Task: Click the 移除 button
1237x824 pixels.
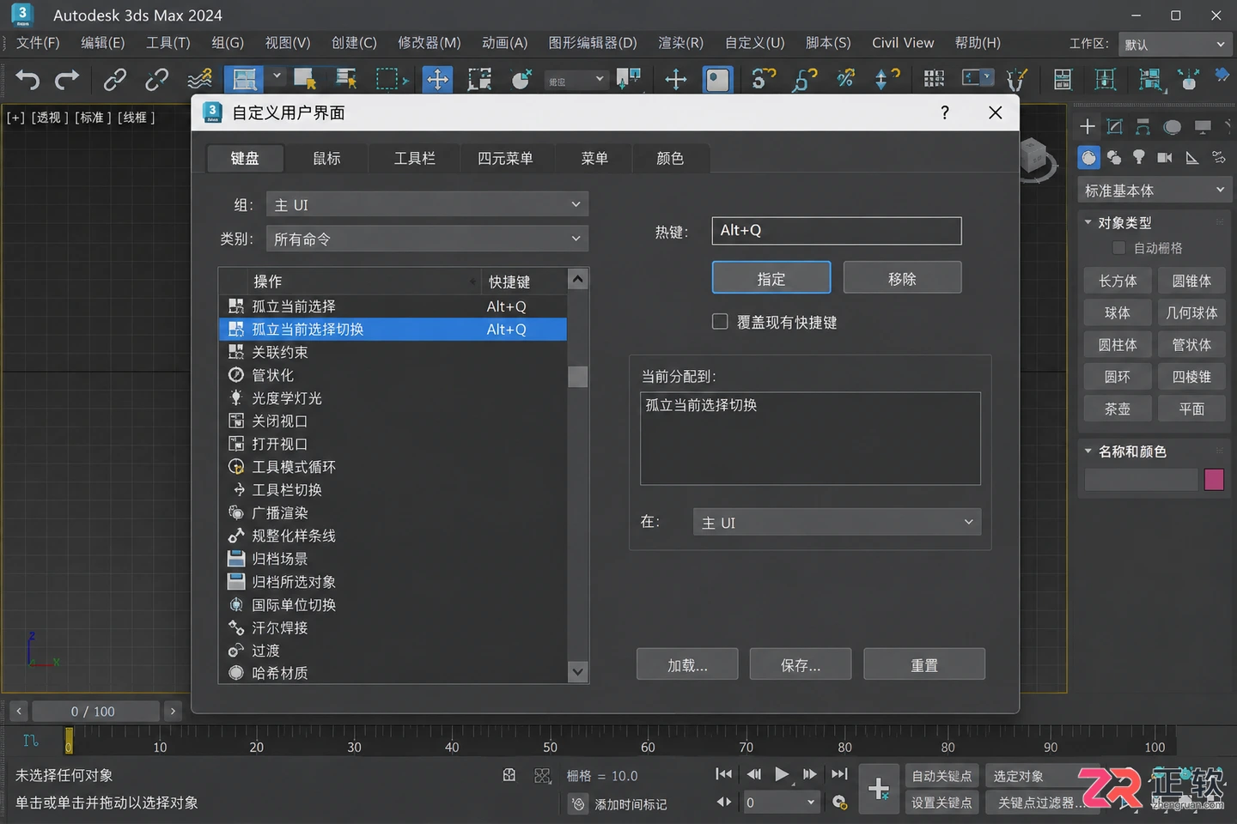Action: [x=902, y=278]
